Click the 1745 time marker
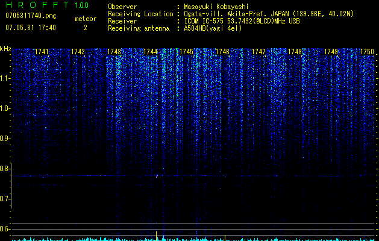 (x=187, y=52)
